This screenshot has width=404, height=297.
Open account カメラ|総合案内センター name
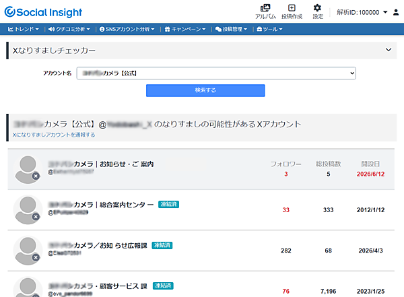[x=101, y=205]
